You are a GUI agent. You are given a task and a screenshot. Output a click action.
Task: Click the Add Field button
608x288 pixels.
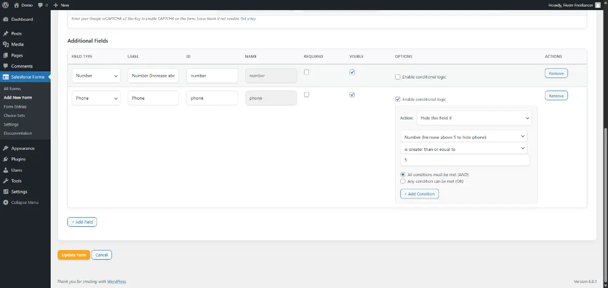point(82,222)
